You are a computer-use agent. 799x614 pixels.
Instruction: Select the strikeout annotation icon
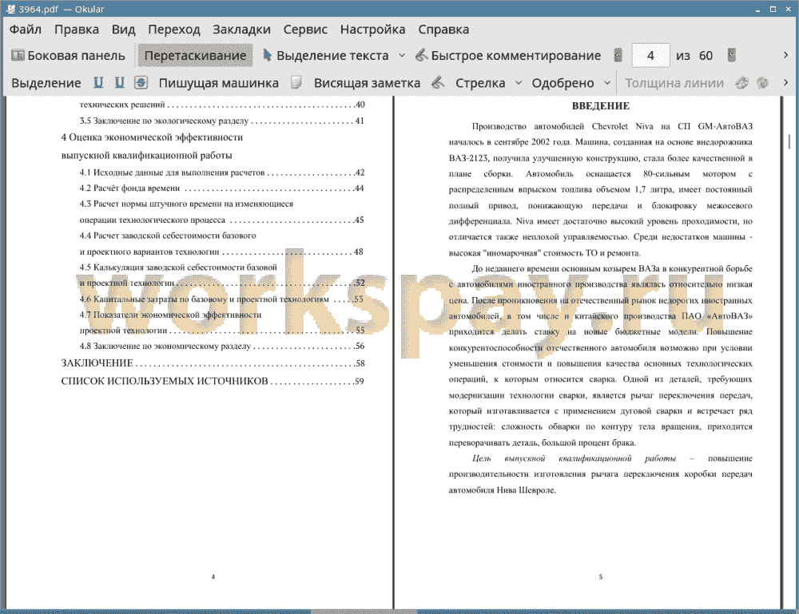[141, 82]
